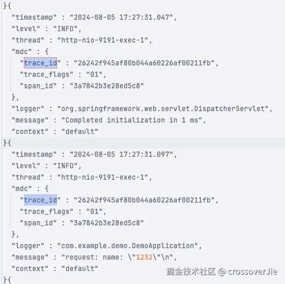This screenshot has height=284, width=285.
Task: Click the first thread value http-nio-9191-exec-1
Action: tap(103, 40)
